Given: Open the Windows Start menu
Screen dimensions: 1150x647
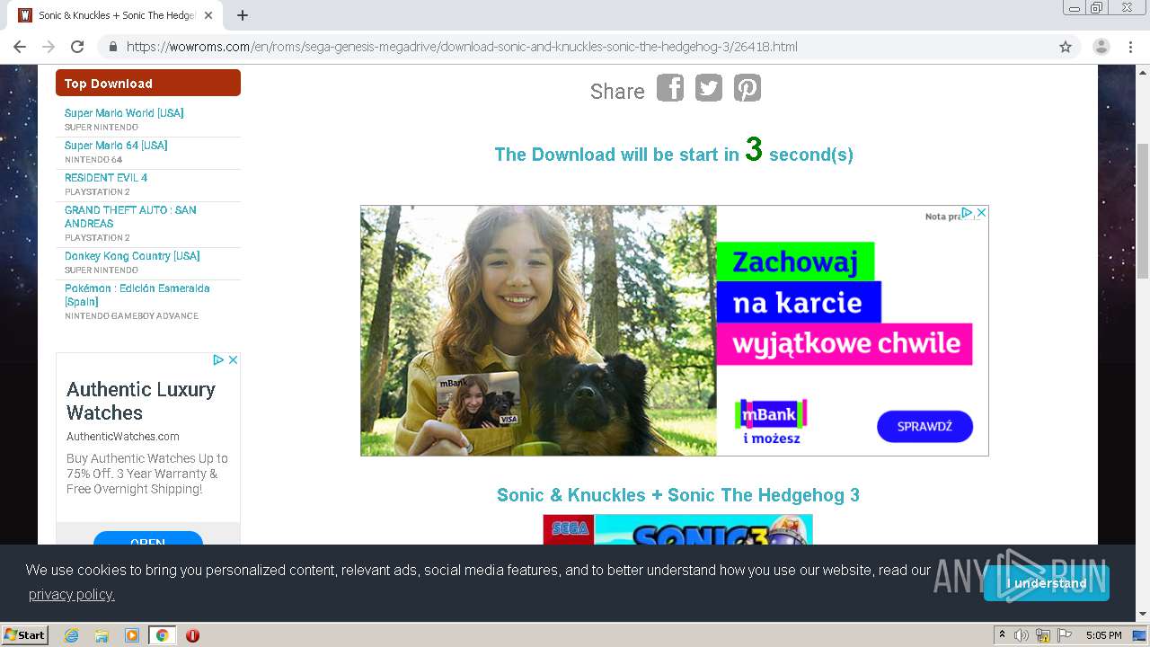Looking at the screenshot, I should [x=25, y=634].
